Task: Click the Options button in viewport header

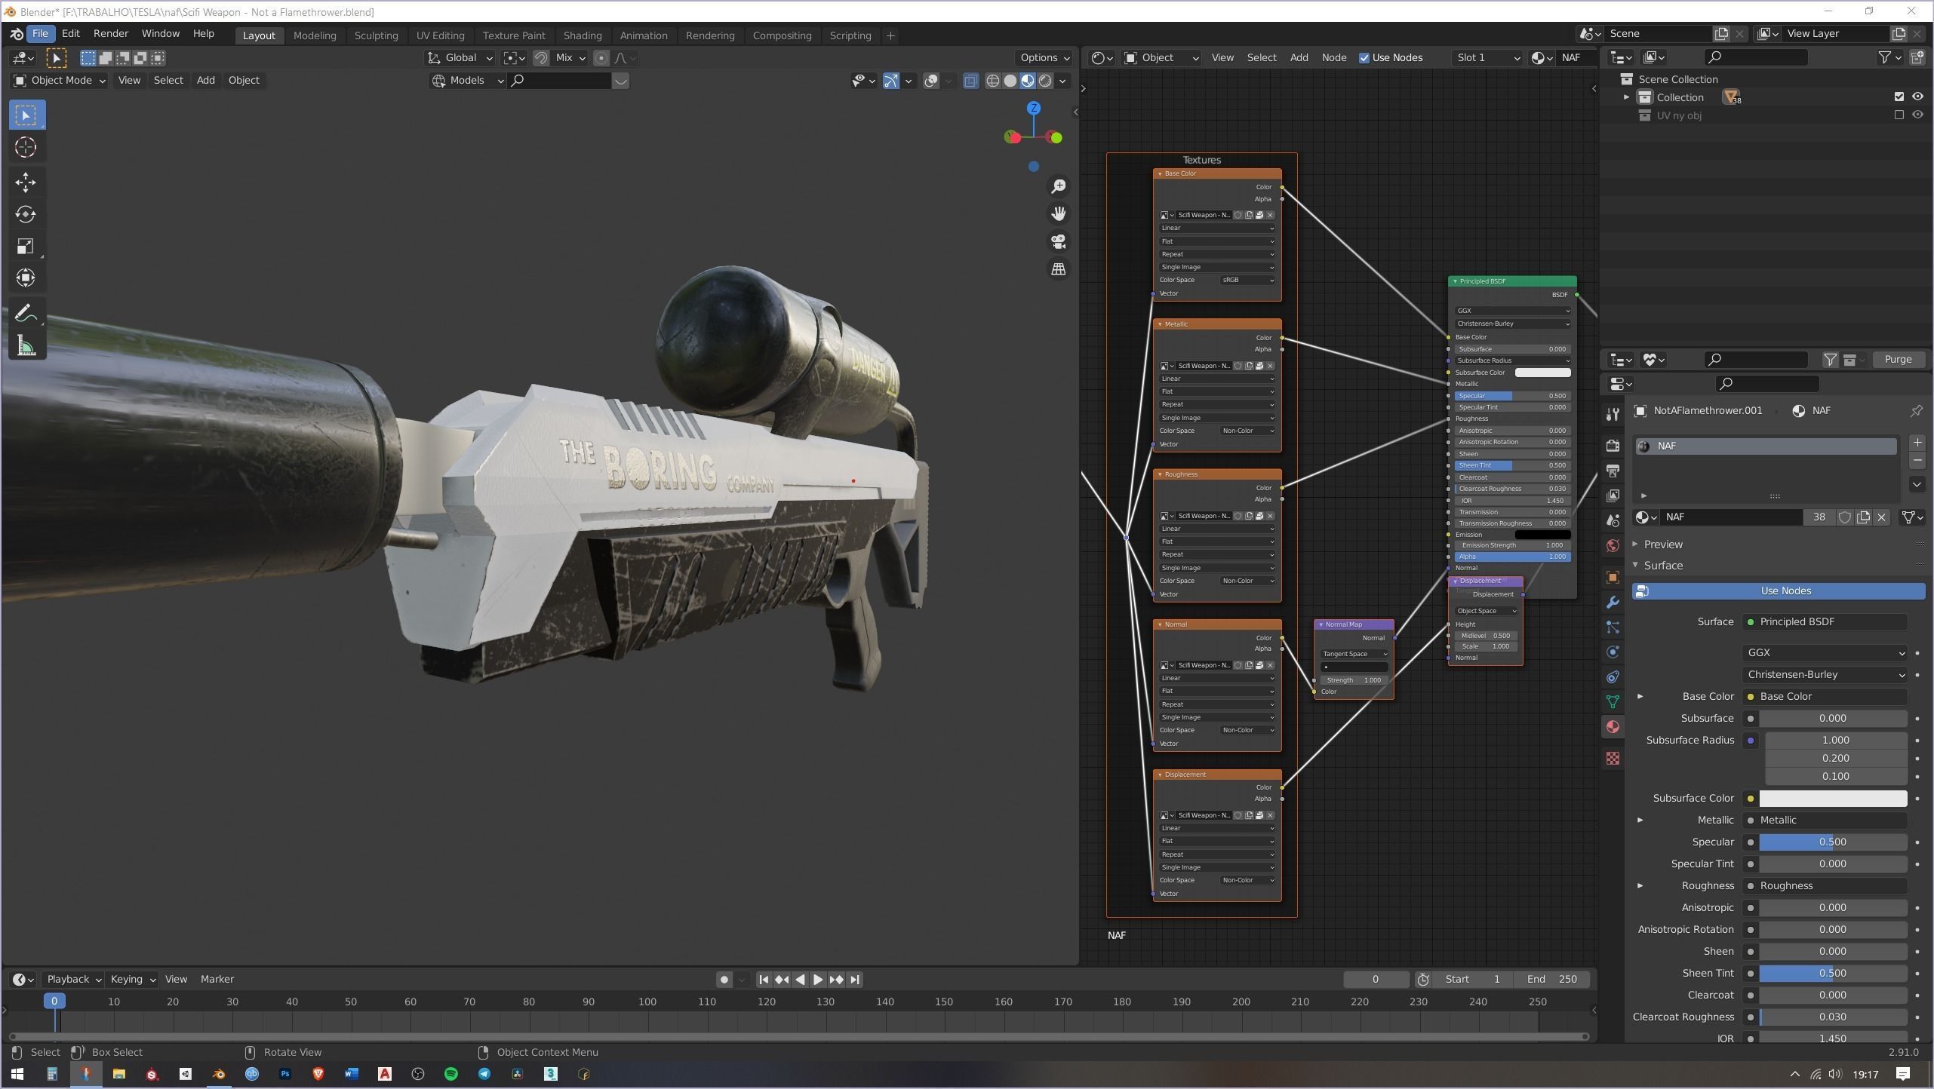Action: [1044, 58]
